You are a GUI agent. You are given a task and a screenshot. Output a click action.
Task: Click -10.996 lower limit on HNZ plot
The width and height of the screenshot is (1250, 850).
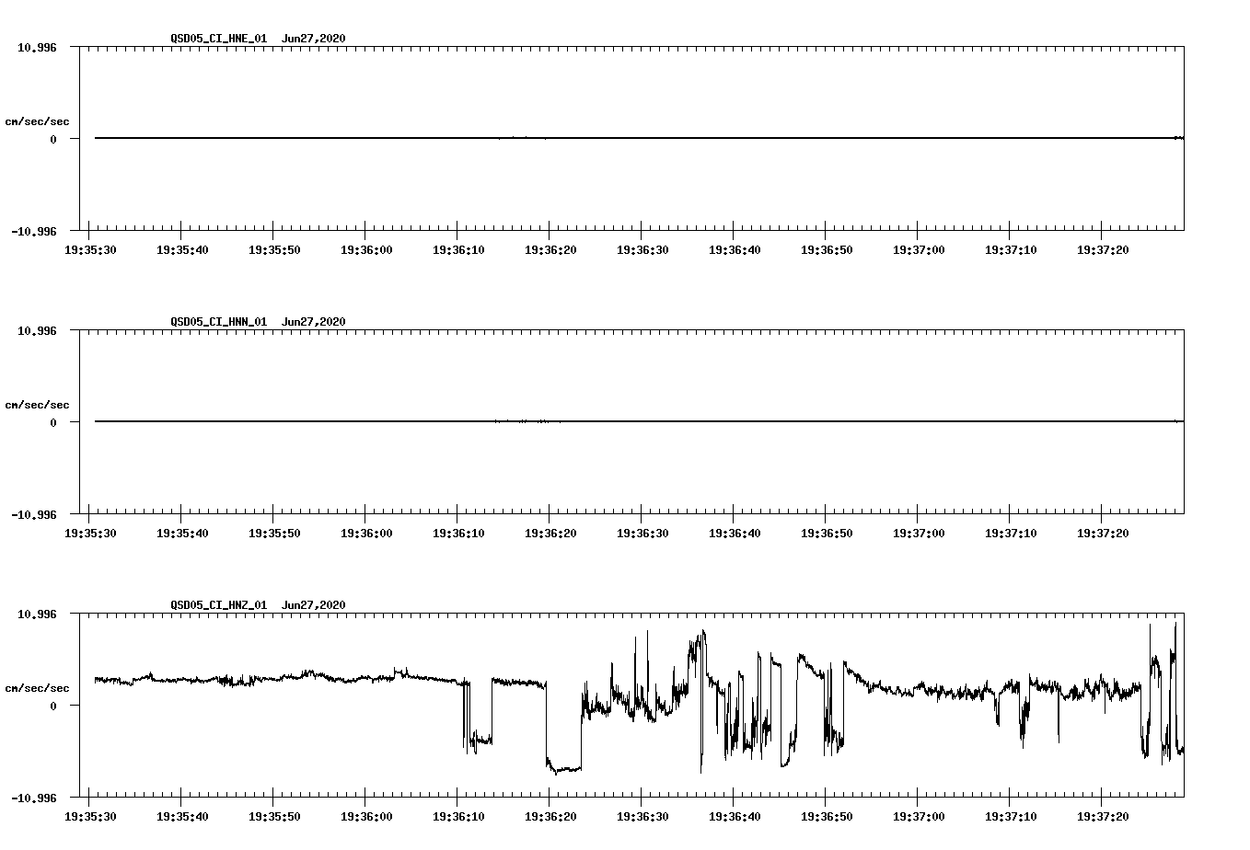click(x=33, y=798)
